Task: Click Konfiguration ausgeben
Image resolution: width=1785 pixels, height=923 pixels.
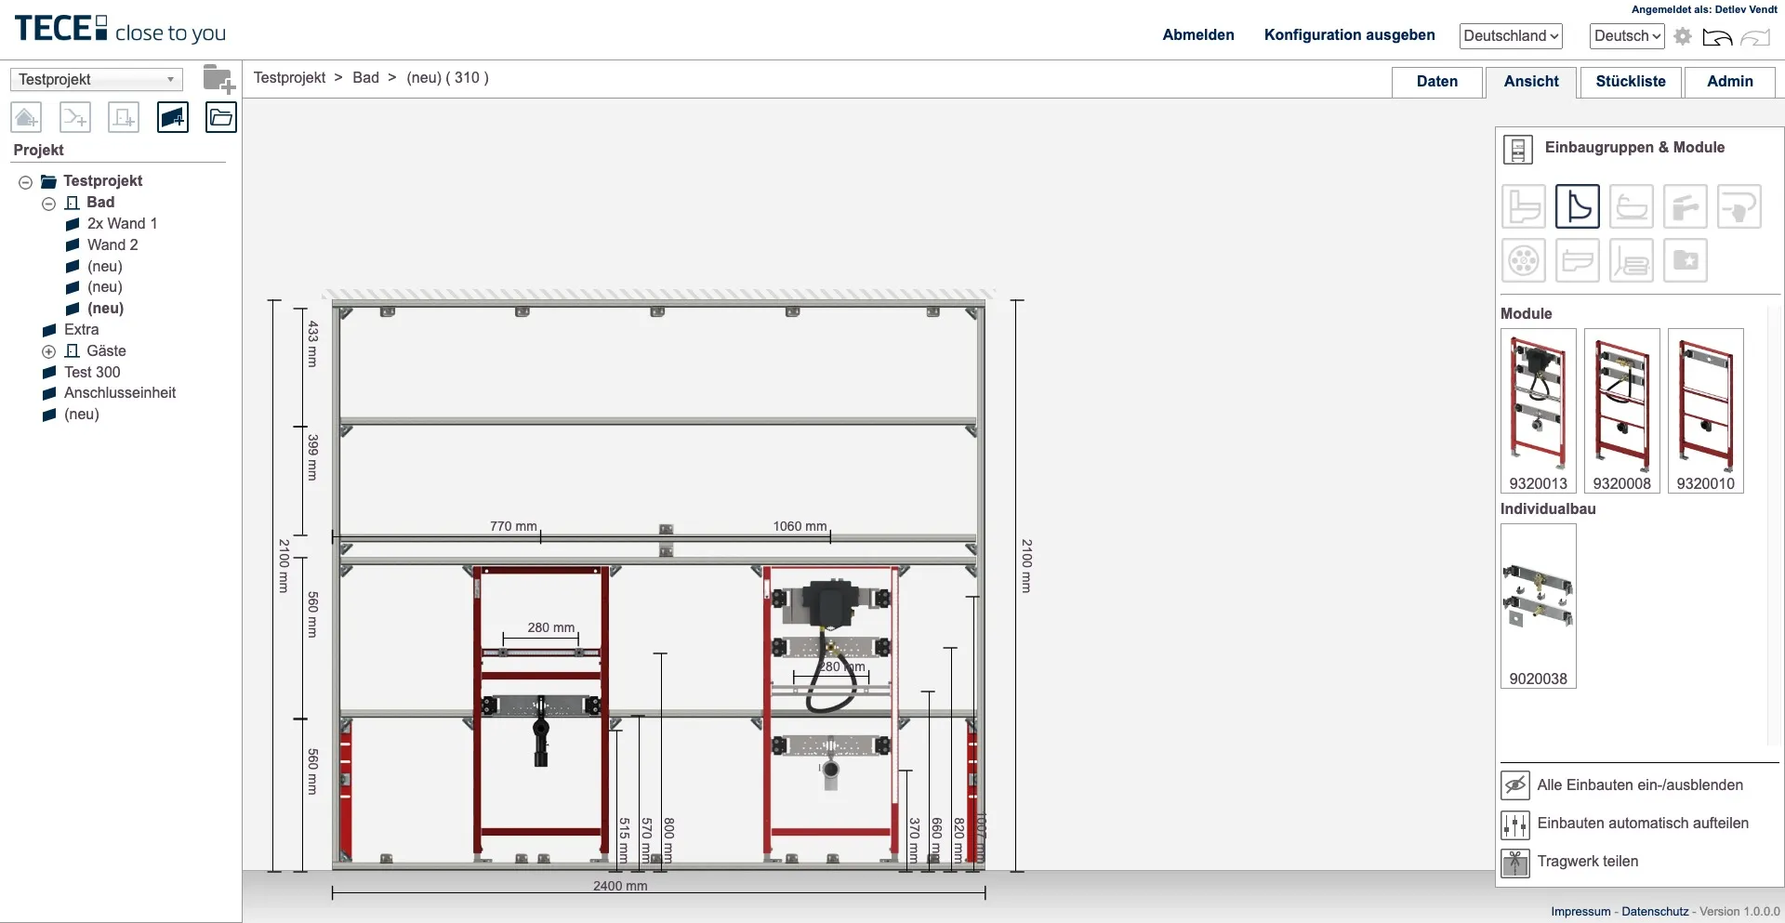Action: coord(1349,35)
